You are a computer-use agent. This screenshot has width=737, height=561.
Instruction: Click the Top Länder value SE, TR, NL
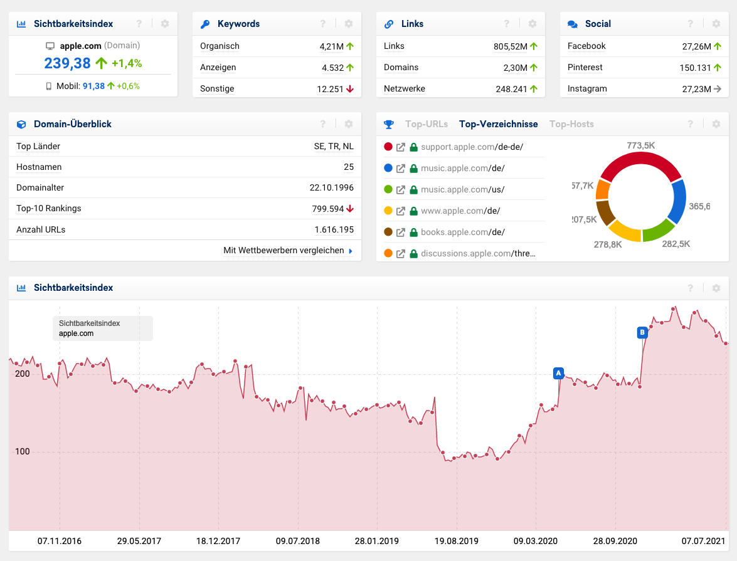[334, 147]
